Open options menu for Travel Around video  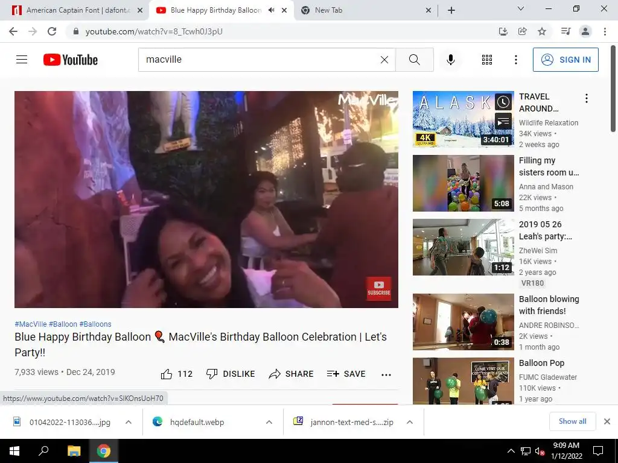pos(587,98)
